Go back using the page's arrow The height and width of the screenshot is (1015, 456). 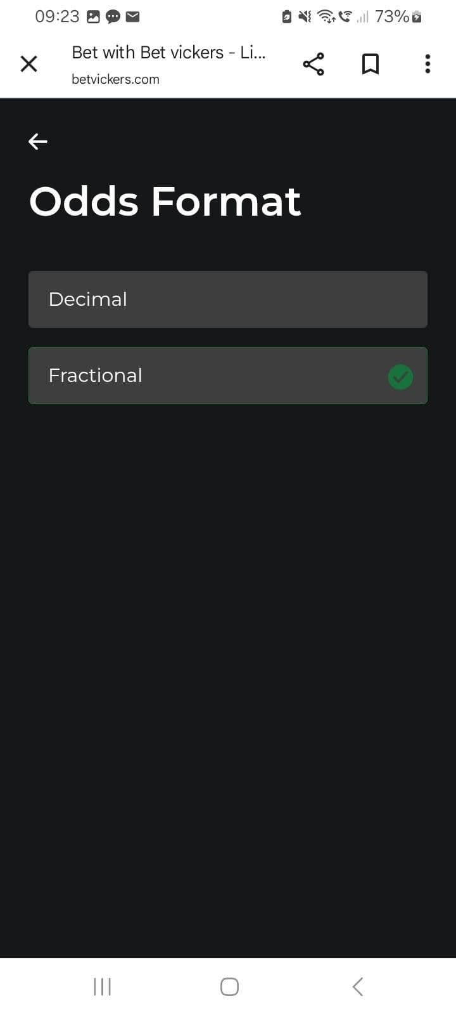38,141
